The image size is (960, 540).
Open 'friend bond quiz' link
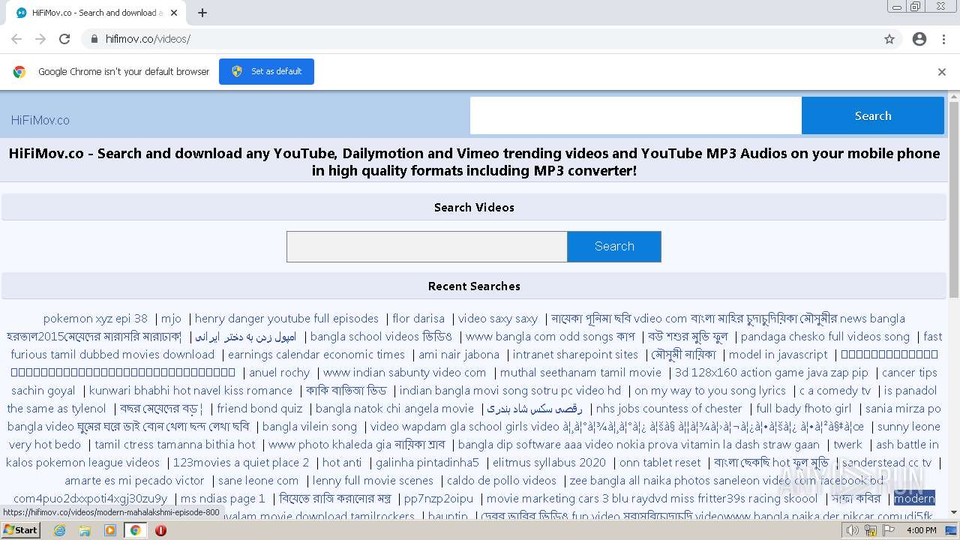(x=259, y=409)
